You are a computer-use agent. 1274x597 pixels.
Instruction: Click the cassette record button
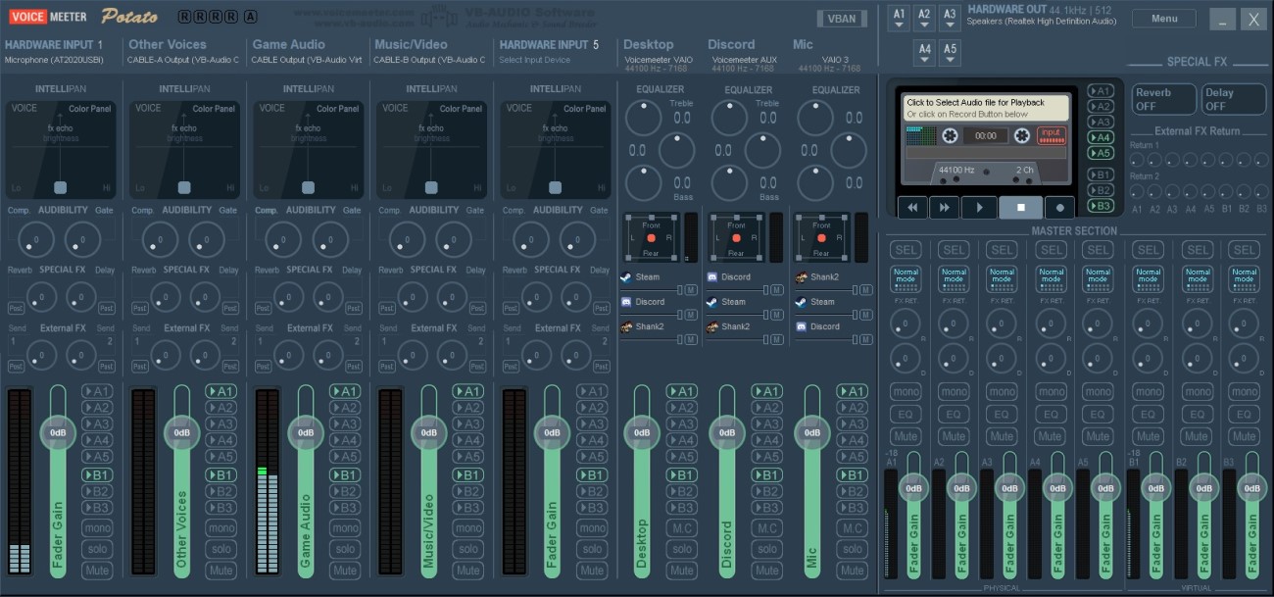pos(1059,208)
